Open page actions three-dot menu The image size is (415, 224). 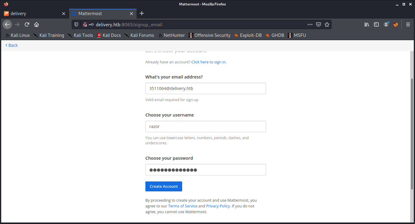point(310,24)
